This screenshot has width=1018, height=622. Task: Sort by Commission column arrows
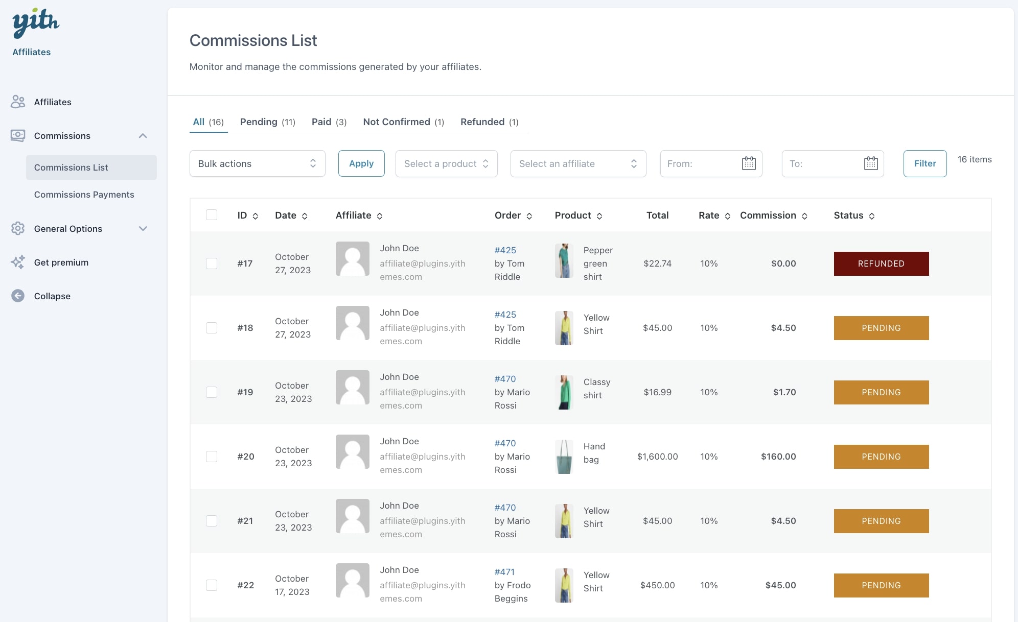804,216
